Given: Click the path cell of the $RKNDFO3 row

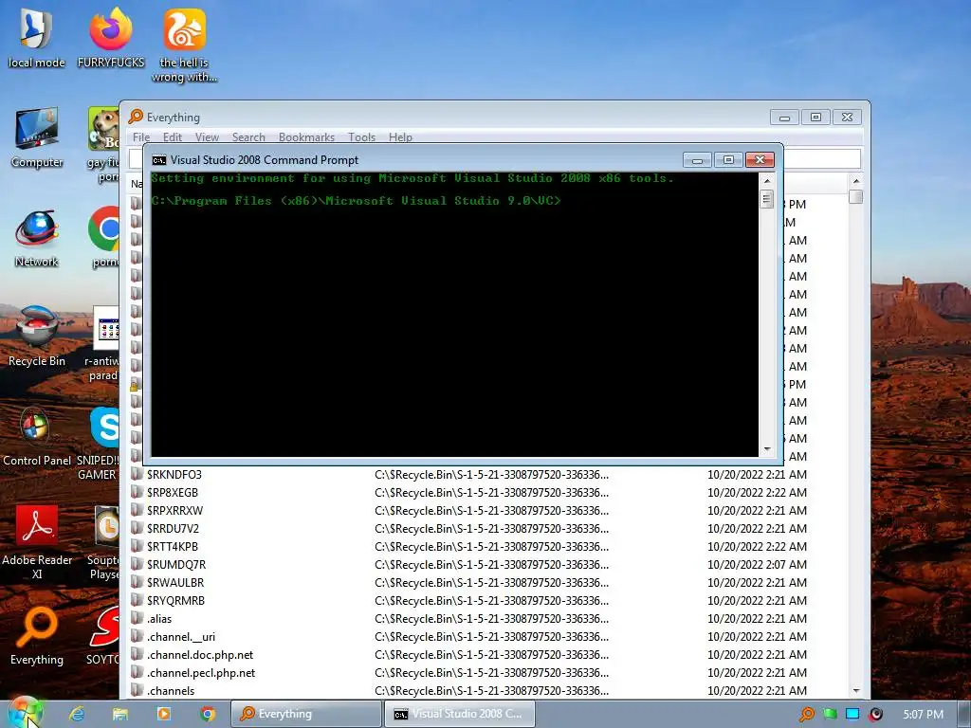Looking at the screenshot, I should click(492, 474).
